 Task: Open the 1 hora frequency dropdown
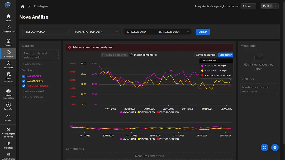(x=248, y=6)
